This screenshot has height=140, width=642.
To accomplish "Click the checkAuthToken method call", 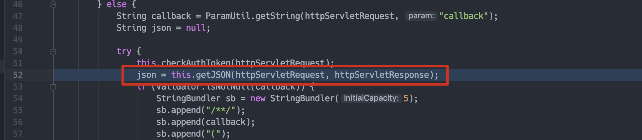I will (196, 63).
